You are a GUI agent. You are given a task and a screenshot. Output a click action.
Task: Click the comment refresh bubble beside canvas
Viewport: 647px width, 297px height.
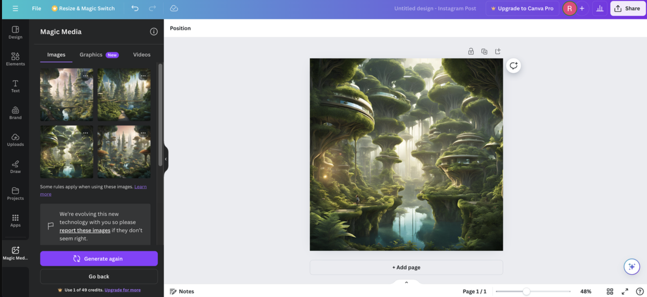pos(514,66)
